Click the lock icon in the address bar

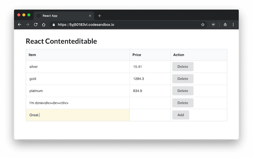[x=54, y=25]
